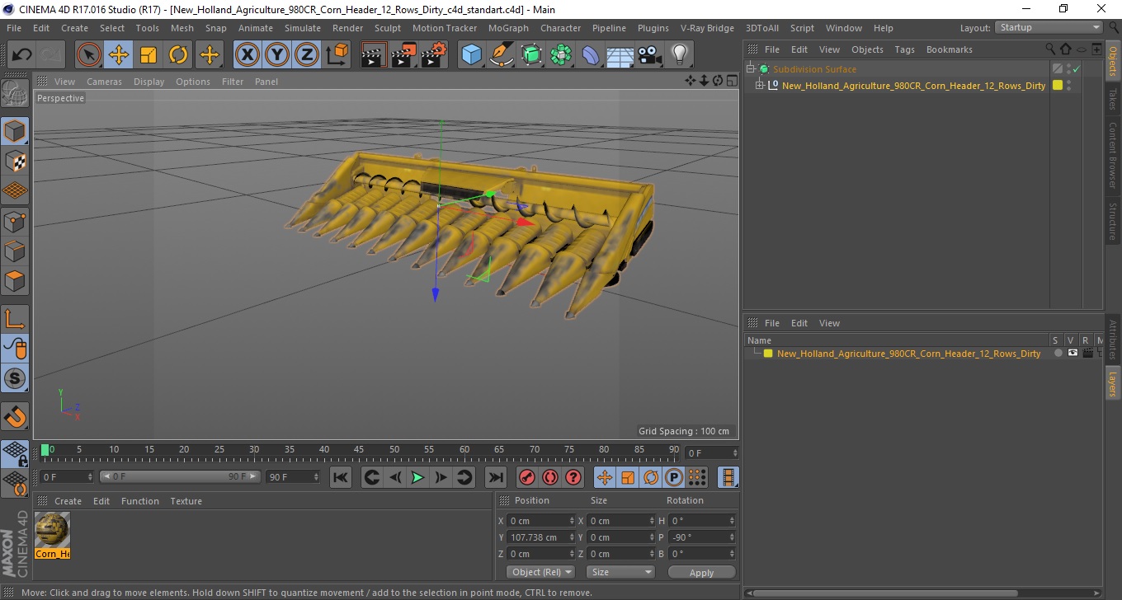Toggle X axis lock

tap(247, 55)
